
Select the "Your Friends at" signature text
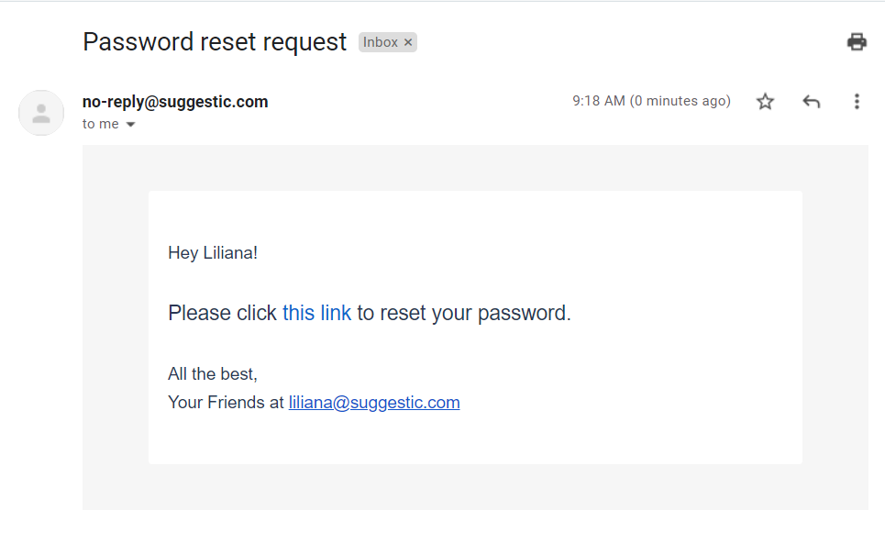(x=226, y=403)
